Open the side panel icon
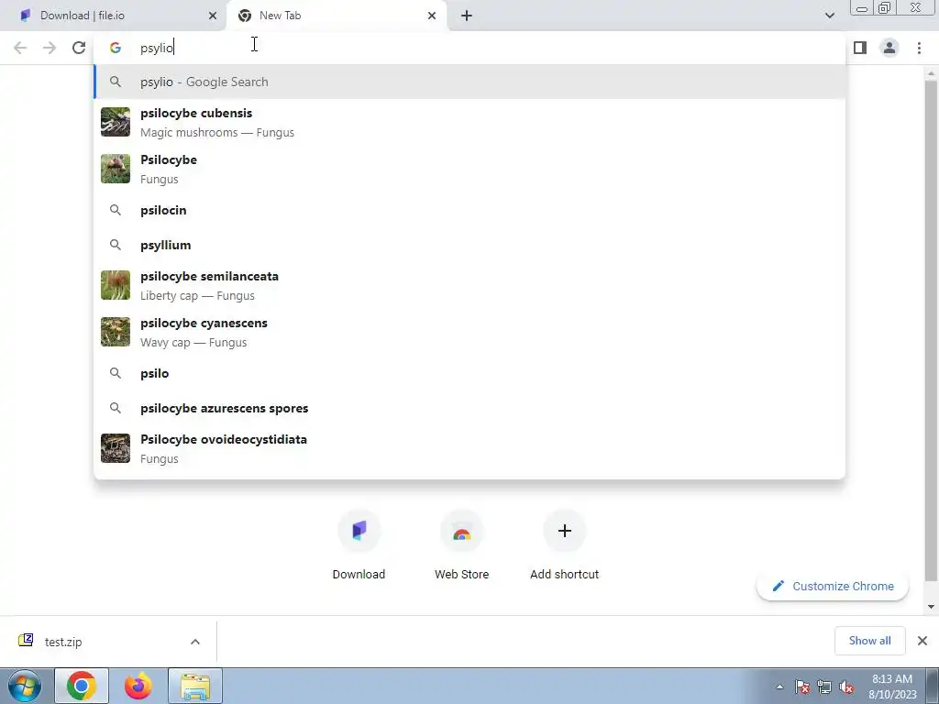 (x=860, y=48)
